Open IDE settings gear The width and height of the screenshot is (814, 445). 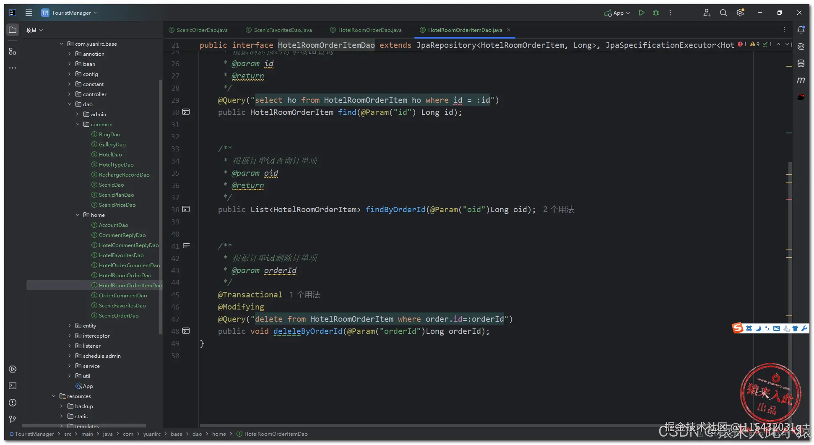[x=740, y=13]
